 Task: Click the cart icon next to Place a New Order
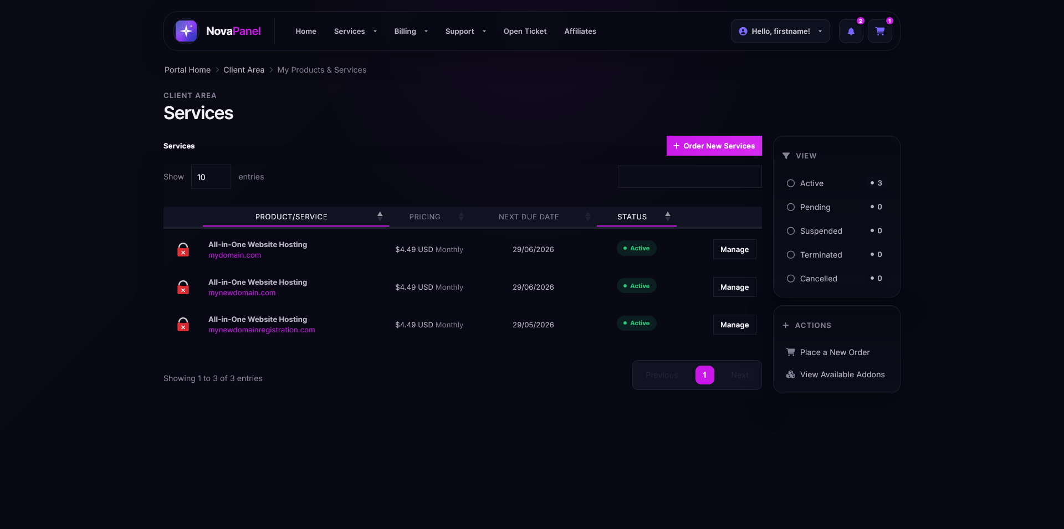[x=791, y=352]
